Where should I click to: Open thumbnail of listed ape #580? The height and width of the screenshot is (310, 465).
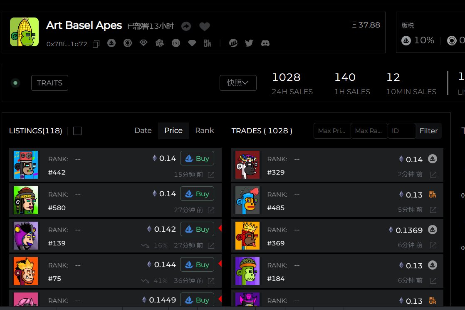pos(26,200)
